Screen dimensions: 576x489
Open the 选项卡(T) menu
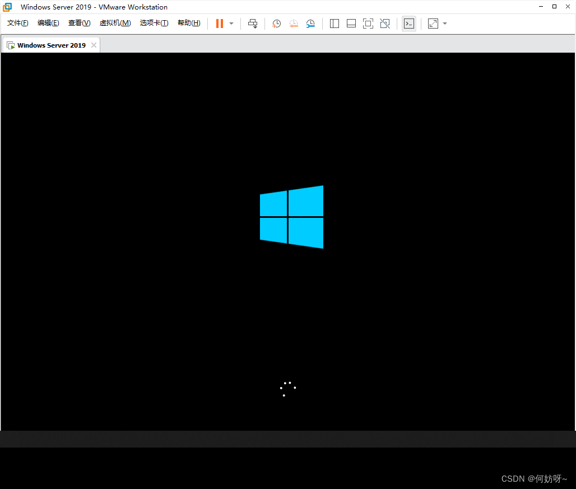click(x=154, y=23)
